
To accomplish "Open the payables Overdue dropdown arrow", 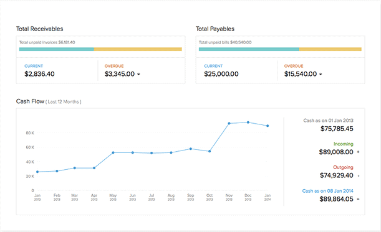I will [321, 75].
